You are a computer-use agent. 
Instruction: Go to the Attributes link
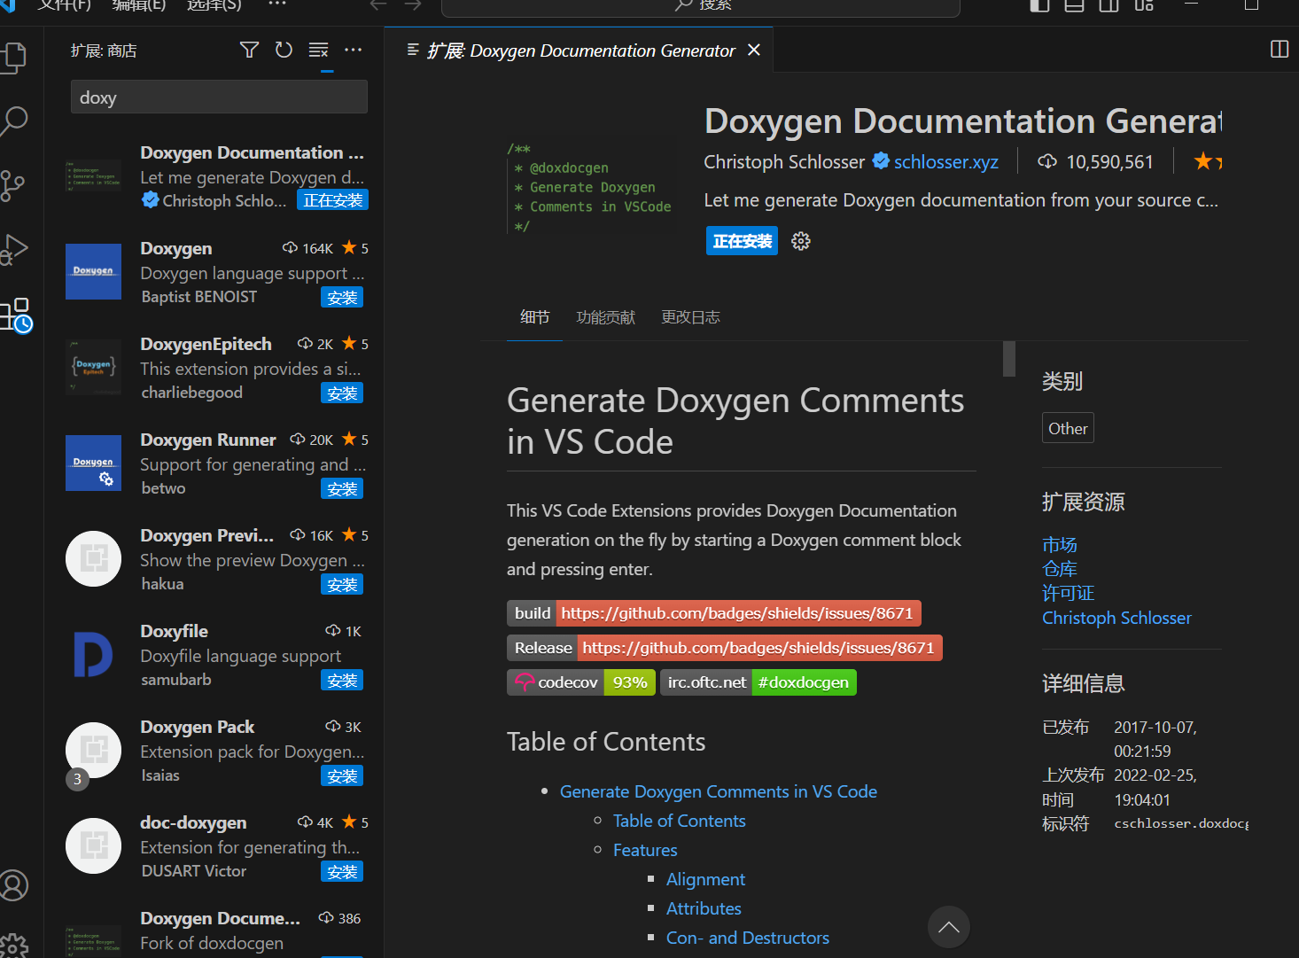[x=704, y=908]
